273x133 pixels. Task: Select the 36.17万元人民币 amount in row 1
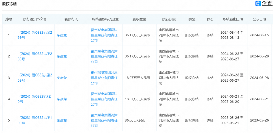click(138, 35)
